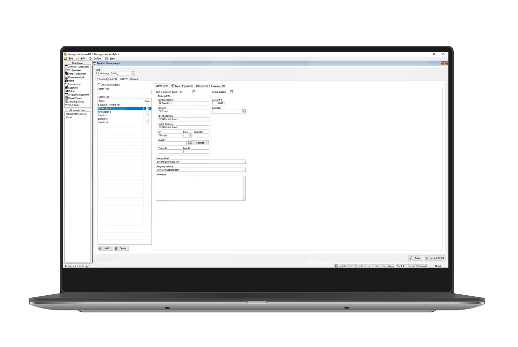Toggle the Active supplier checkbox
This screenshot has height=347, width=518.
tap(231, 92)
